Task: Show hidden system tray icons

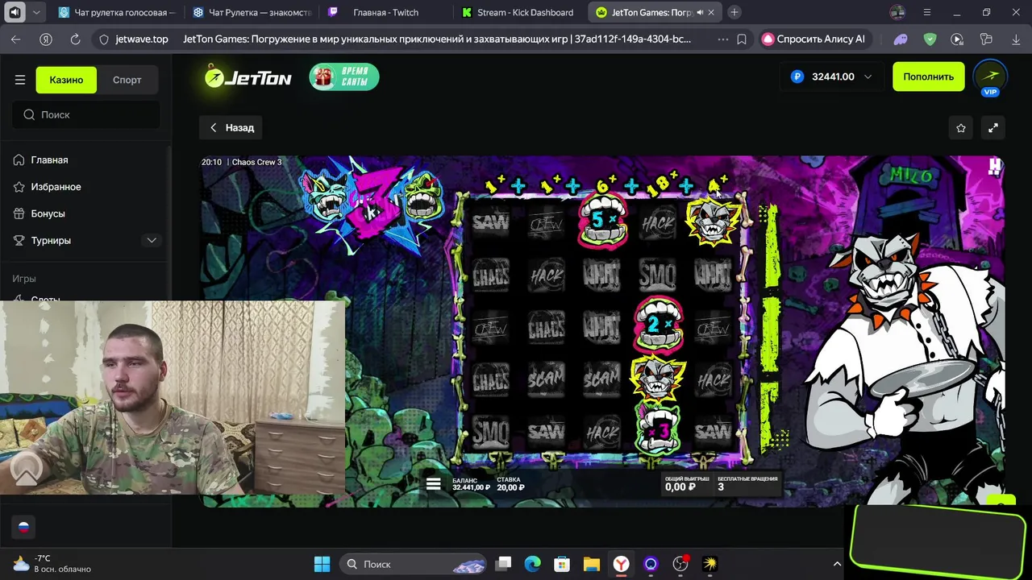Action: (837, 564)
